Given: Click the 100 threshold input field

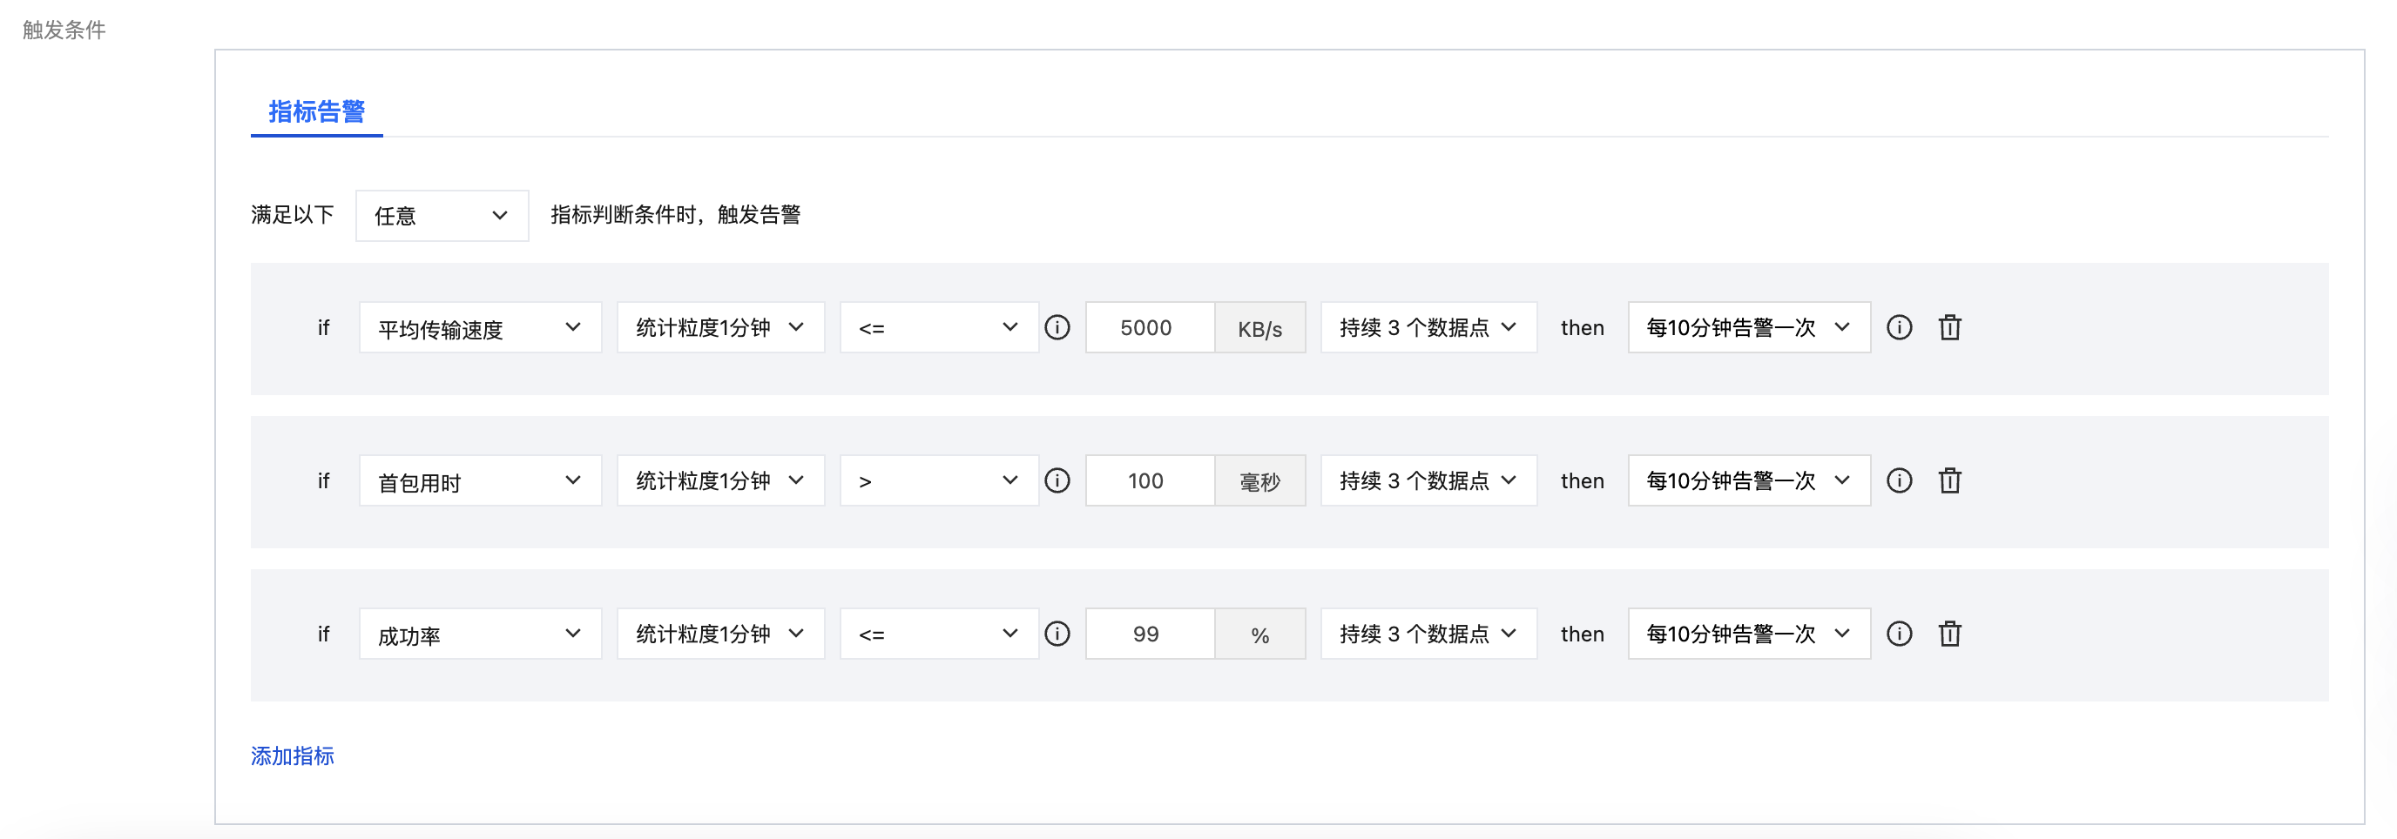Looking at the screenshot, I should point(1150,481).
